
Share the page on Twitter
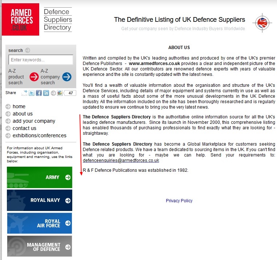click(x=32, y=93)
